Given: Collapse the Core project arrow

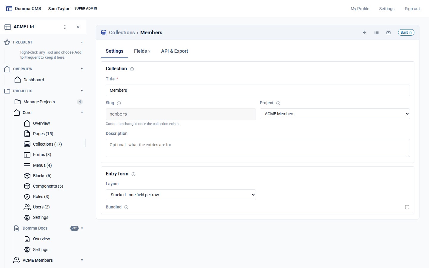Looking at the screenshot, I should 82,113.
